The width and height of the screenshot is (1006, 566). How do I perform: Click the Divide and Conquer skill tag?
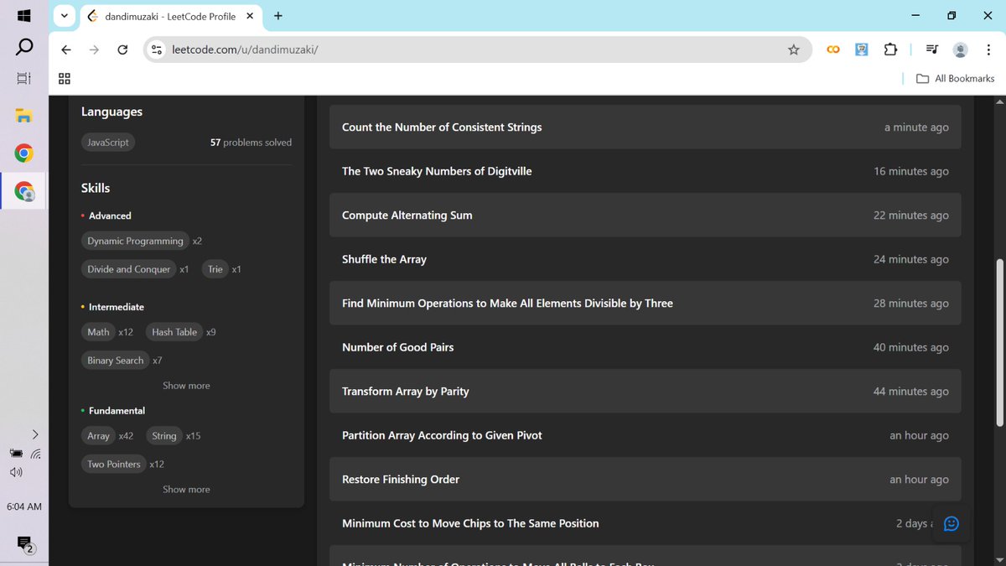point(128,269)
